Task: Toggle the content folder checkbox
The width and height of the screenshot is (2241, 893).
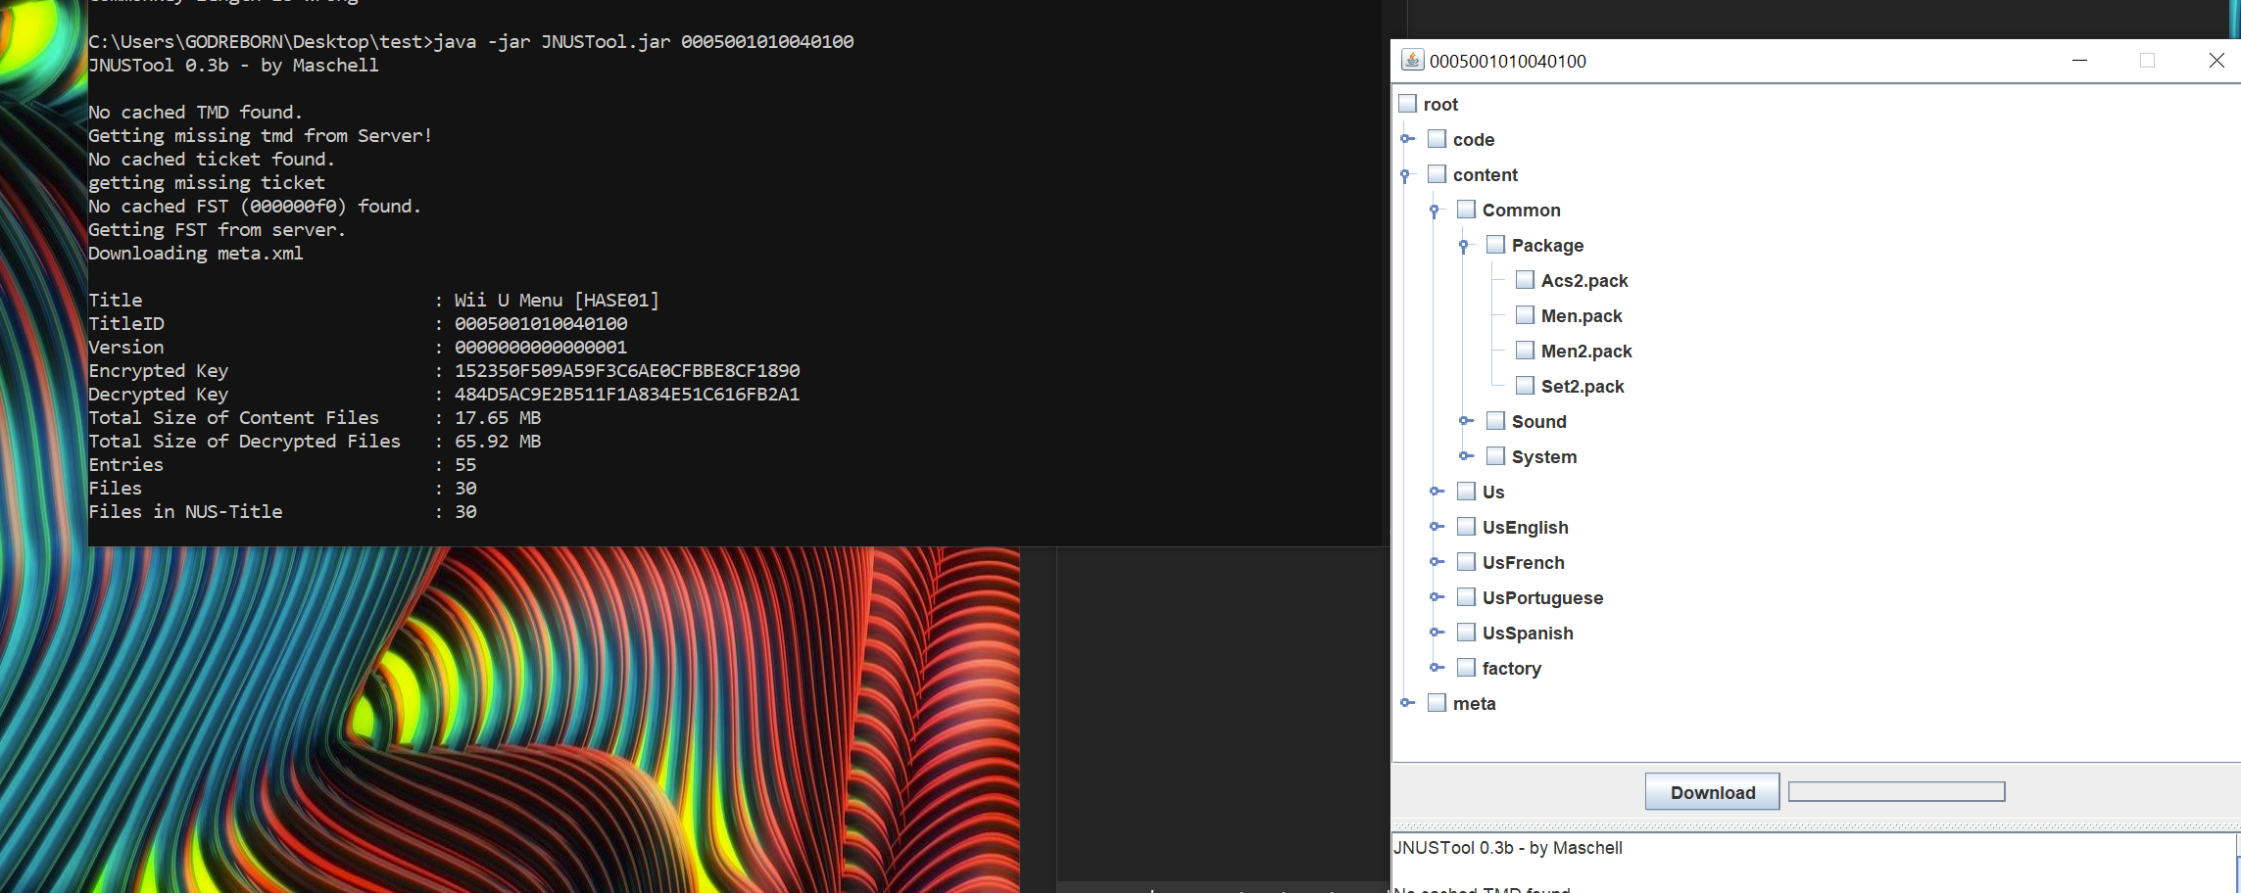Action: coord(1437,174)
